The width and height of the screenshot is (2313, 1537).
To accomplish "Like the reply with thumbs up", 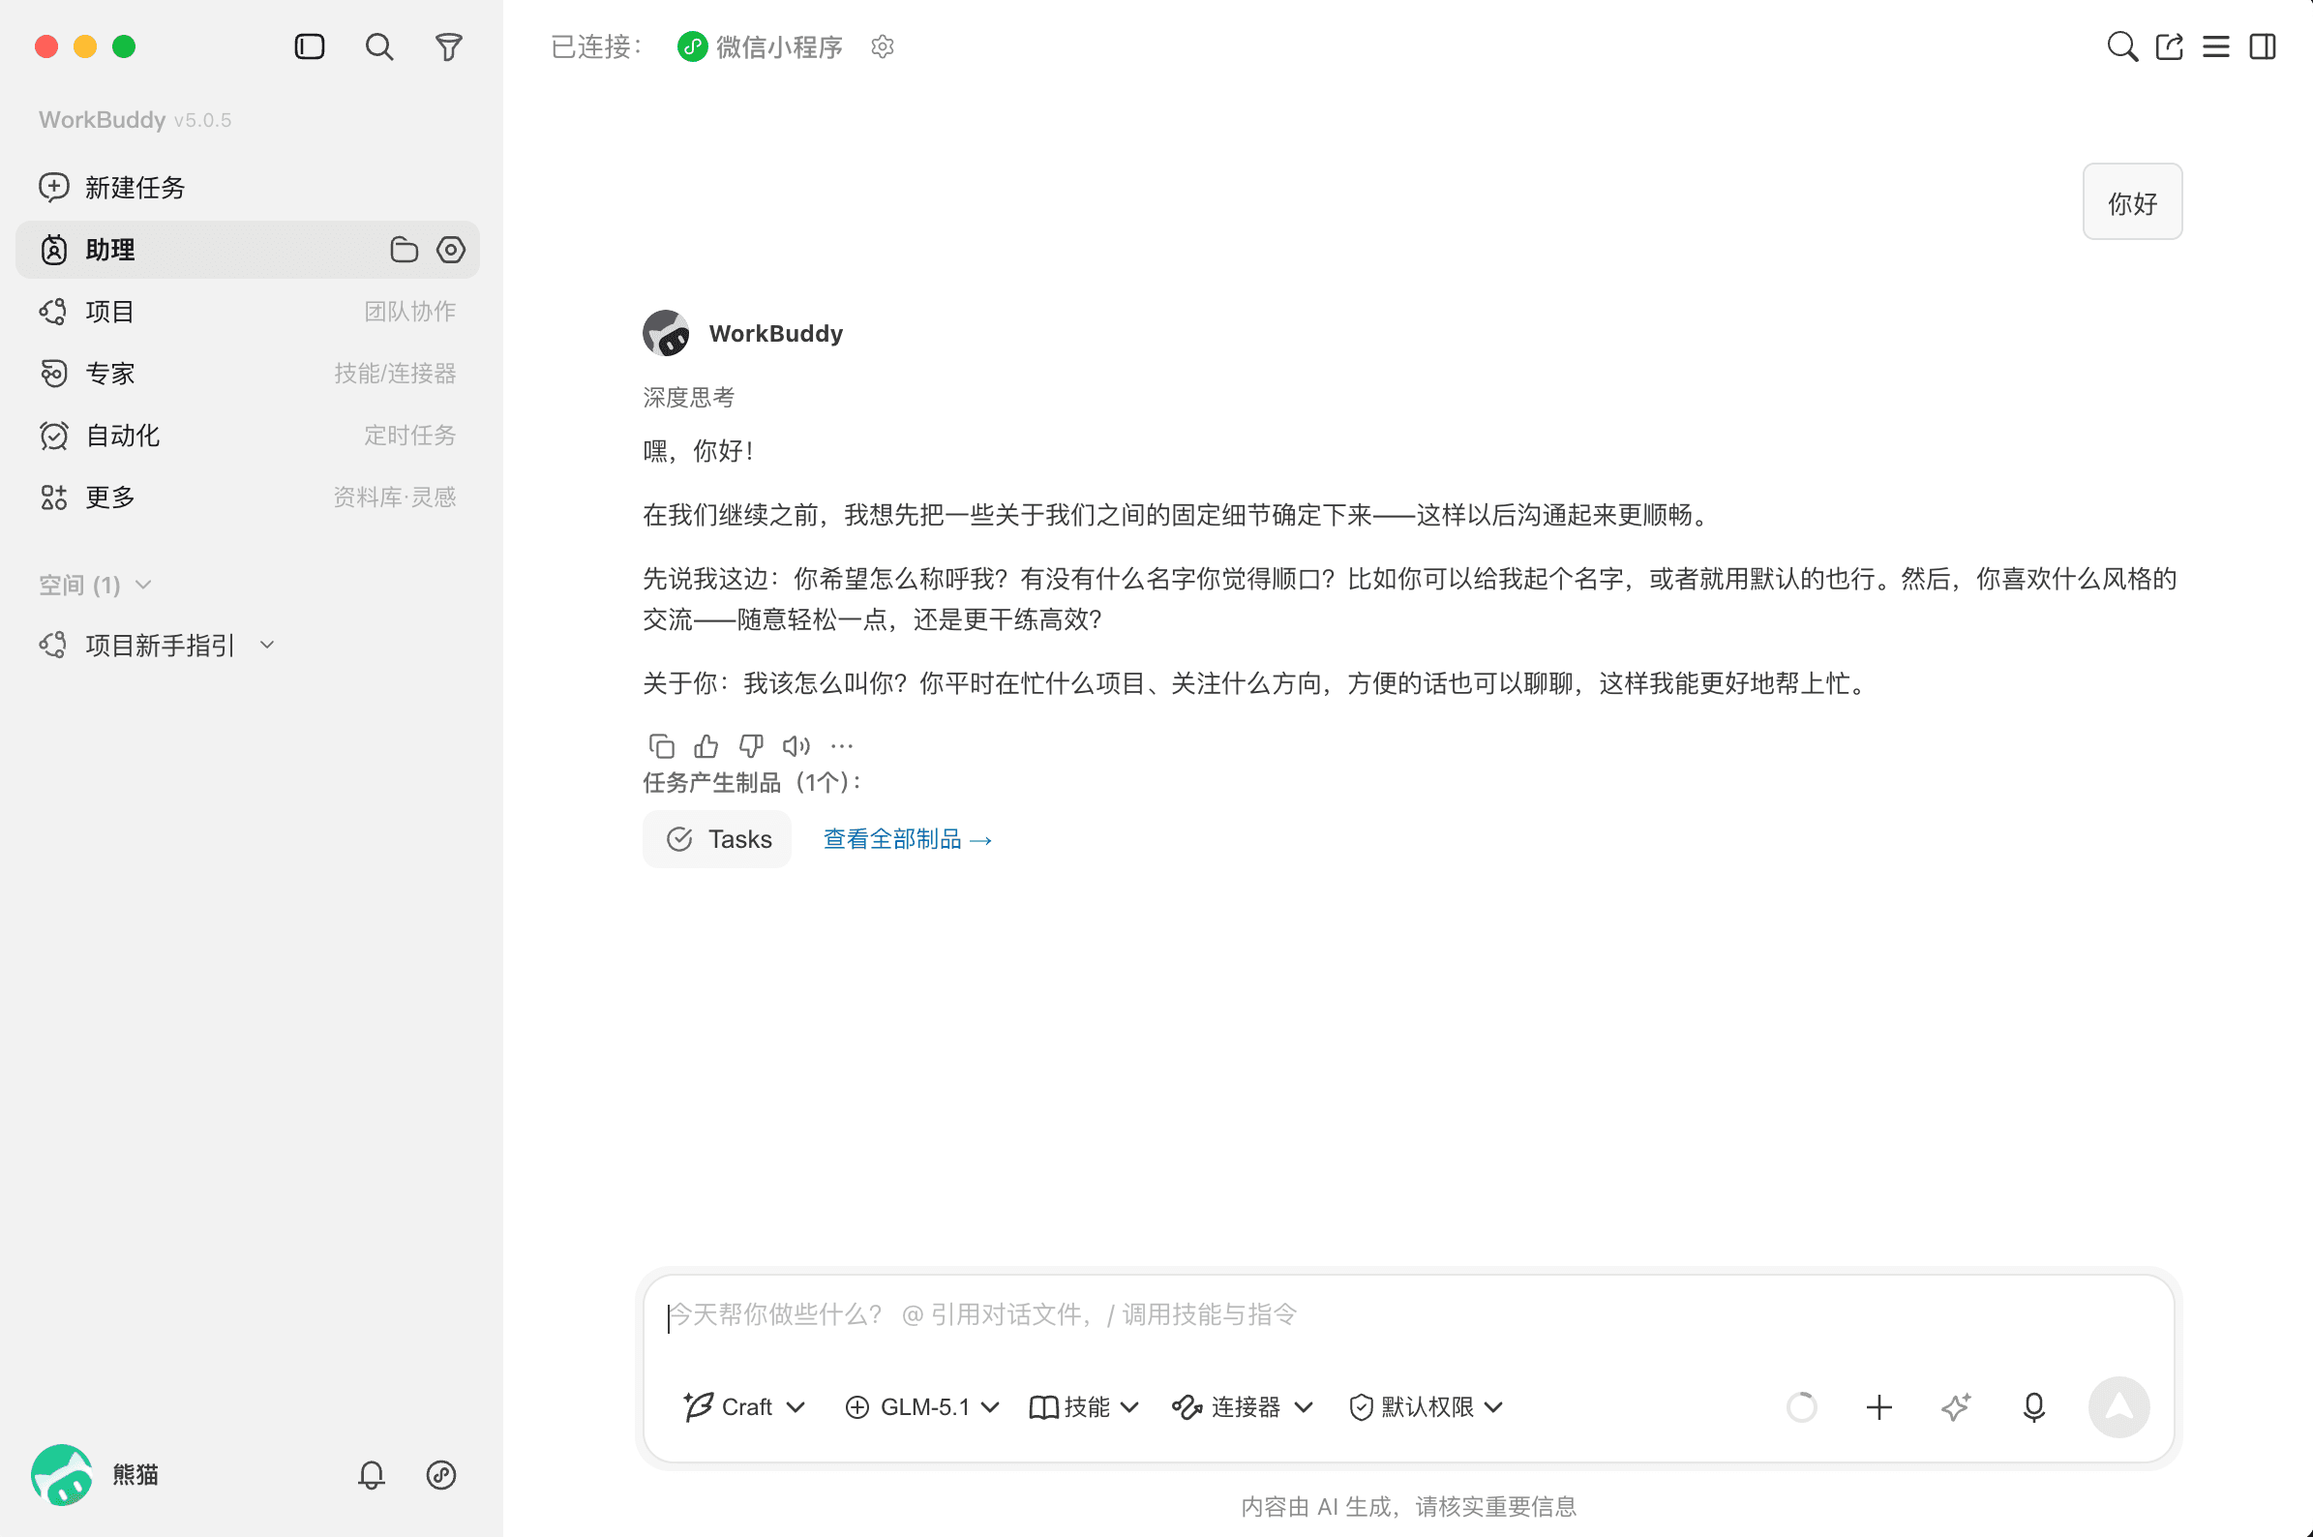I will tap(706, 746).
